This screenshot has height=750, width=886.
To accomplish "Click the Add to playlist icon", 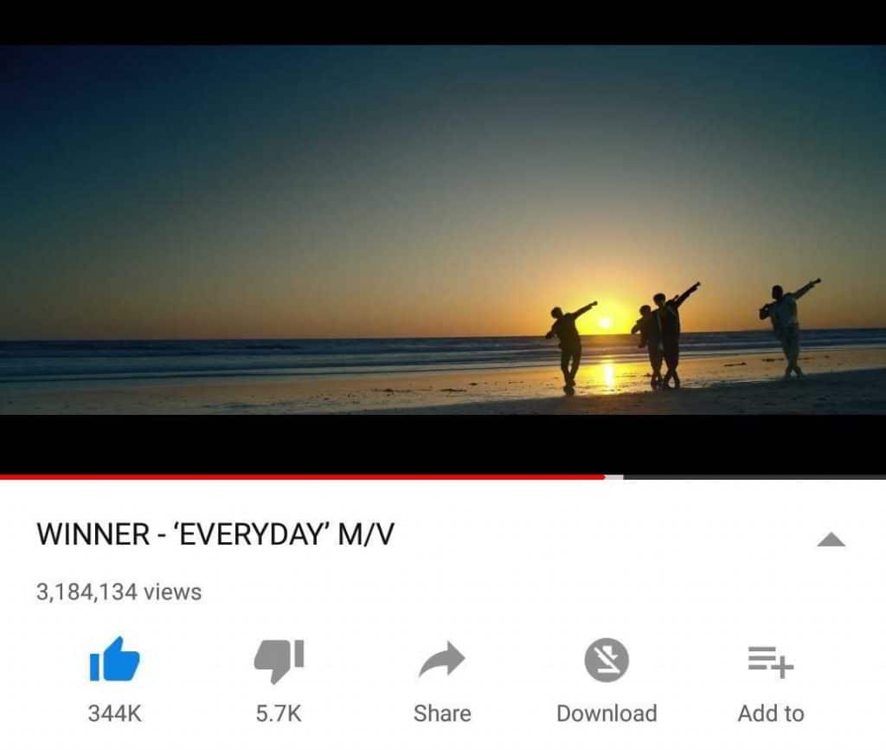I will coord(771,661).
